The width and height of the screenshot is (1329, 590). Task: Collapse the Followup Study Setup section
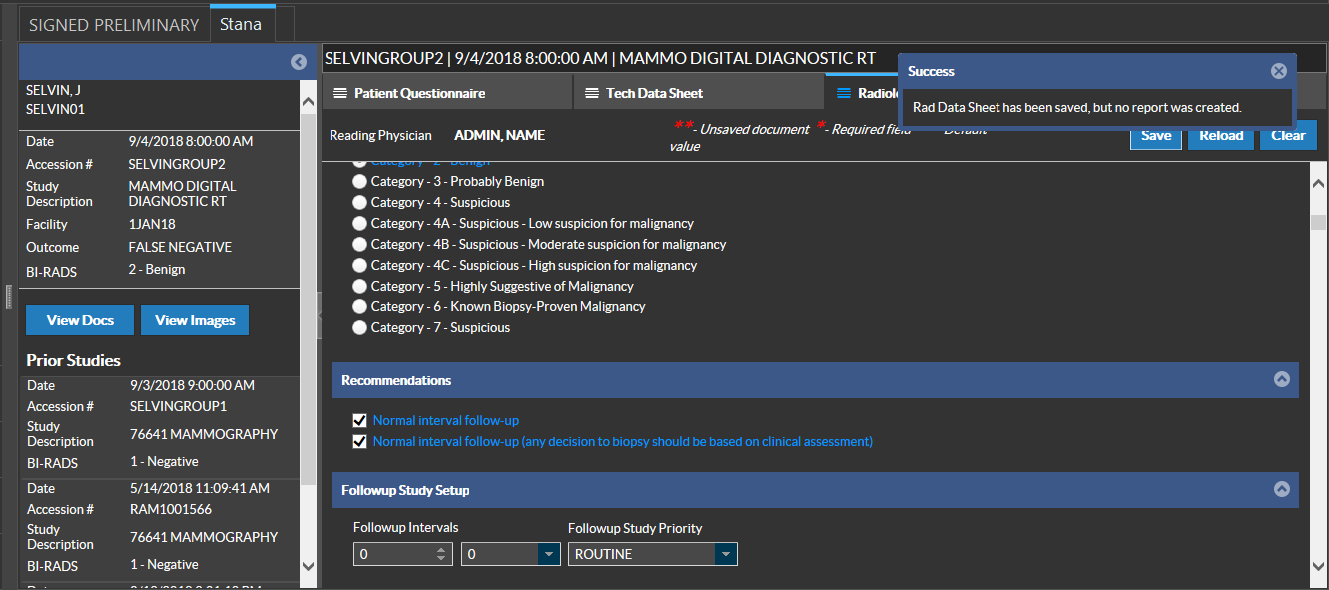click(1282, 490)
